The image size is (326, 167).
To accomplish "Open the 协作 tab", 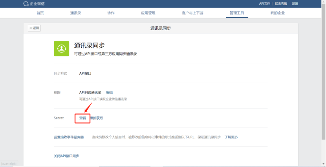I will click(111, 13).
